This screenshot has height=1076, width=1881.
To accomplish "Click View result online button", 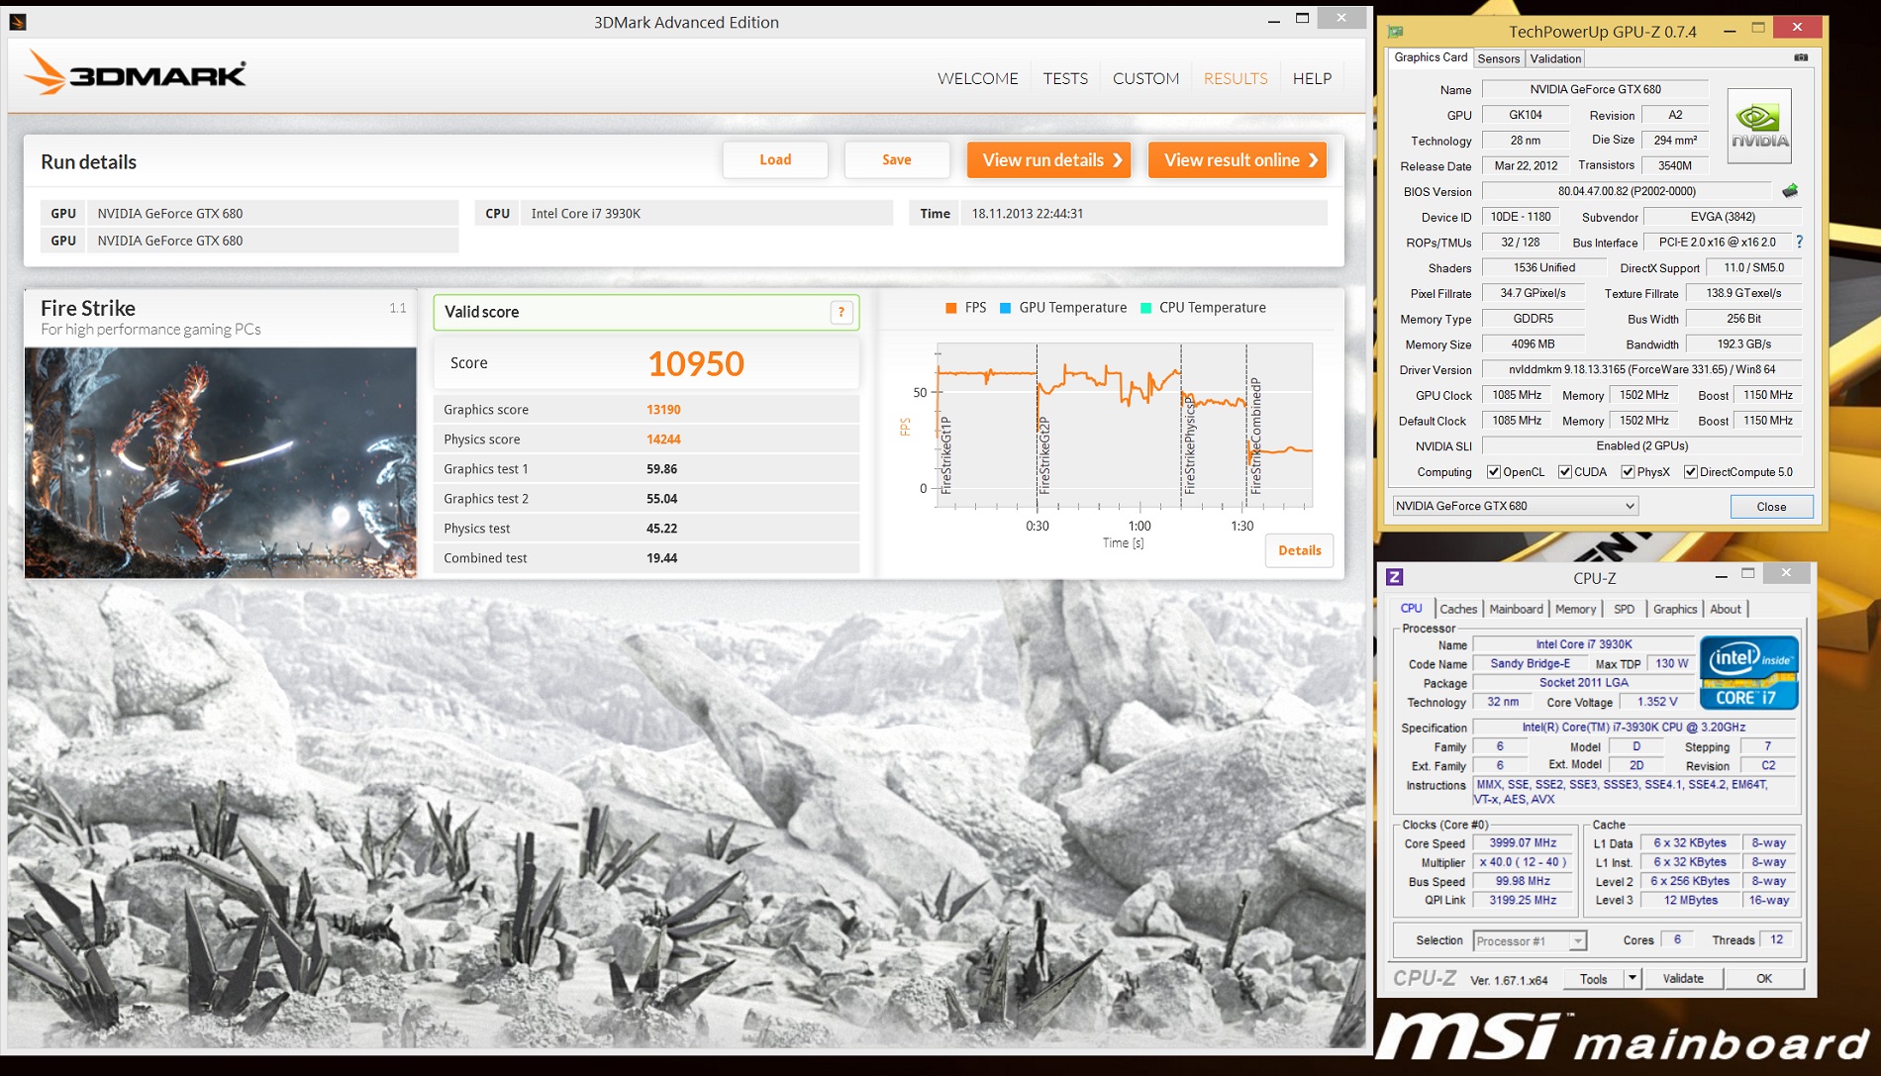I will [1237, 160].
